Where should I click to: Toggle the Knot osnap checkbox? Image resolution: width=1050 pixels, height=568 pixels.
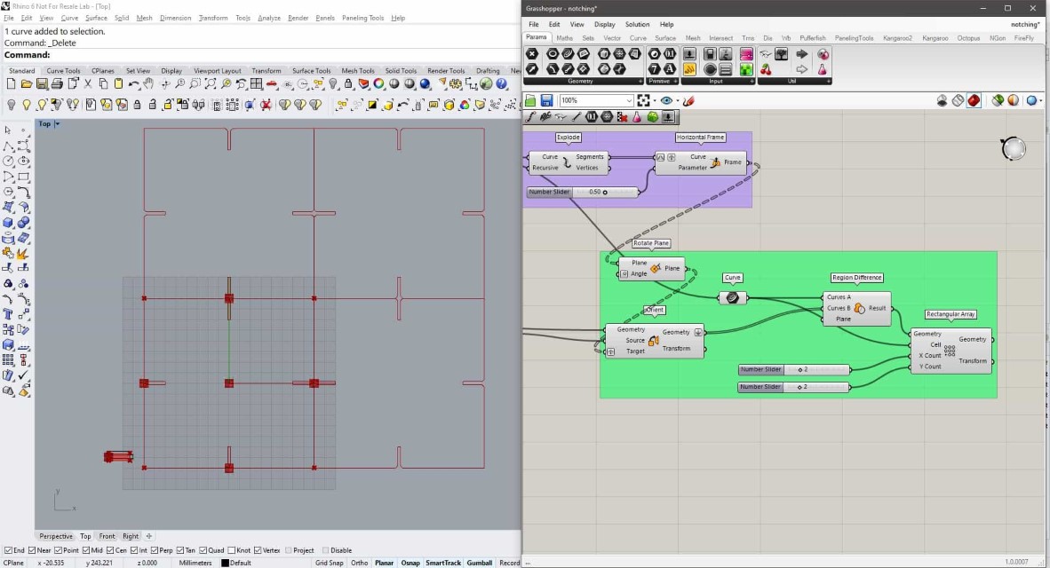(231, 550)
